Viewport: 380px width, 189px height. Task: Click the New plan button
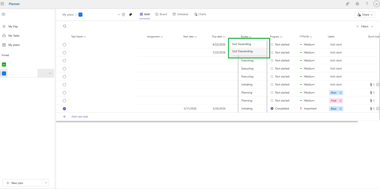click(22, 183)
